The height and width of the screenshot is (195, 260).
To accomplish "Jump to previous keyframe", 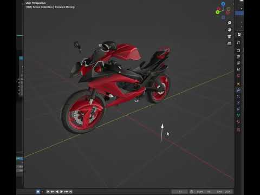I will click(x=53, y=192).
